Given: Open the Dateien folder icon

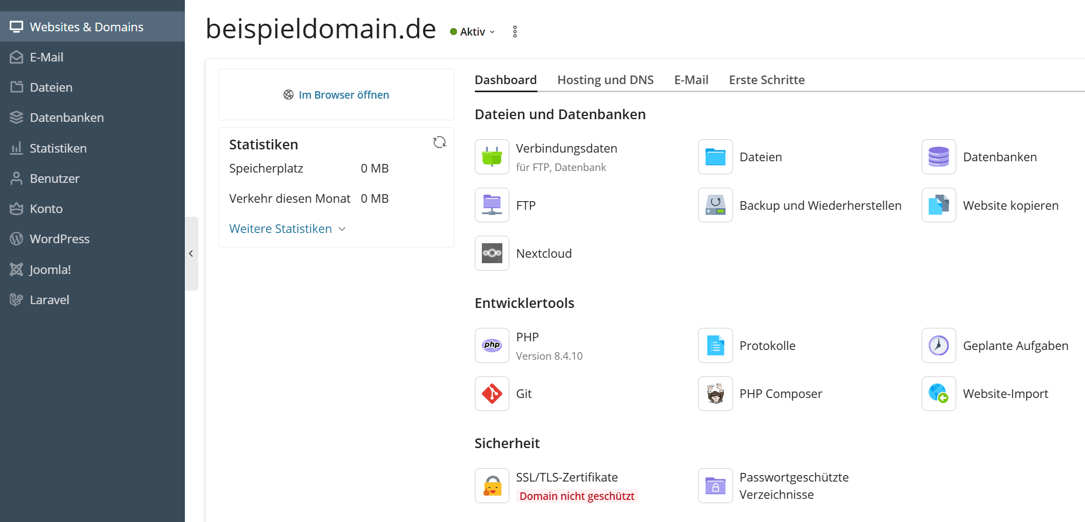Looking at the screenshot, I should tap(715, 157).
